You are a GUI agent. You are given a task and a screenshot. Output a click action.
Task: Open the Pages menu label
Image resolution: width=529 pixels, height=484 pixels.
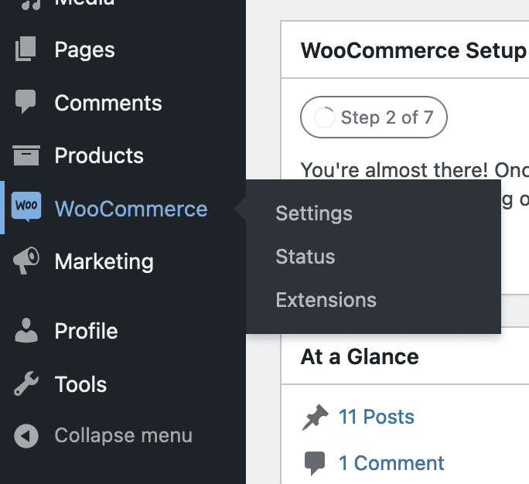click(x=84, y=50)
